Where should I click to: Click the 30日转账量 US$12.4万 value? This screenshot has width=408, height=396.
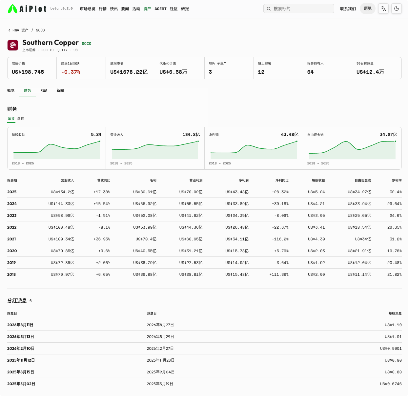[x=370, y=72]
